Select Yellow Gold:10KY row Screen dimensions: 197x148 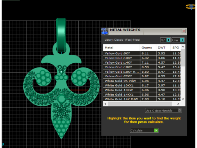pyautogui.click(x=142, y=58)
